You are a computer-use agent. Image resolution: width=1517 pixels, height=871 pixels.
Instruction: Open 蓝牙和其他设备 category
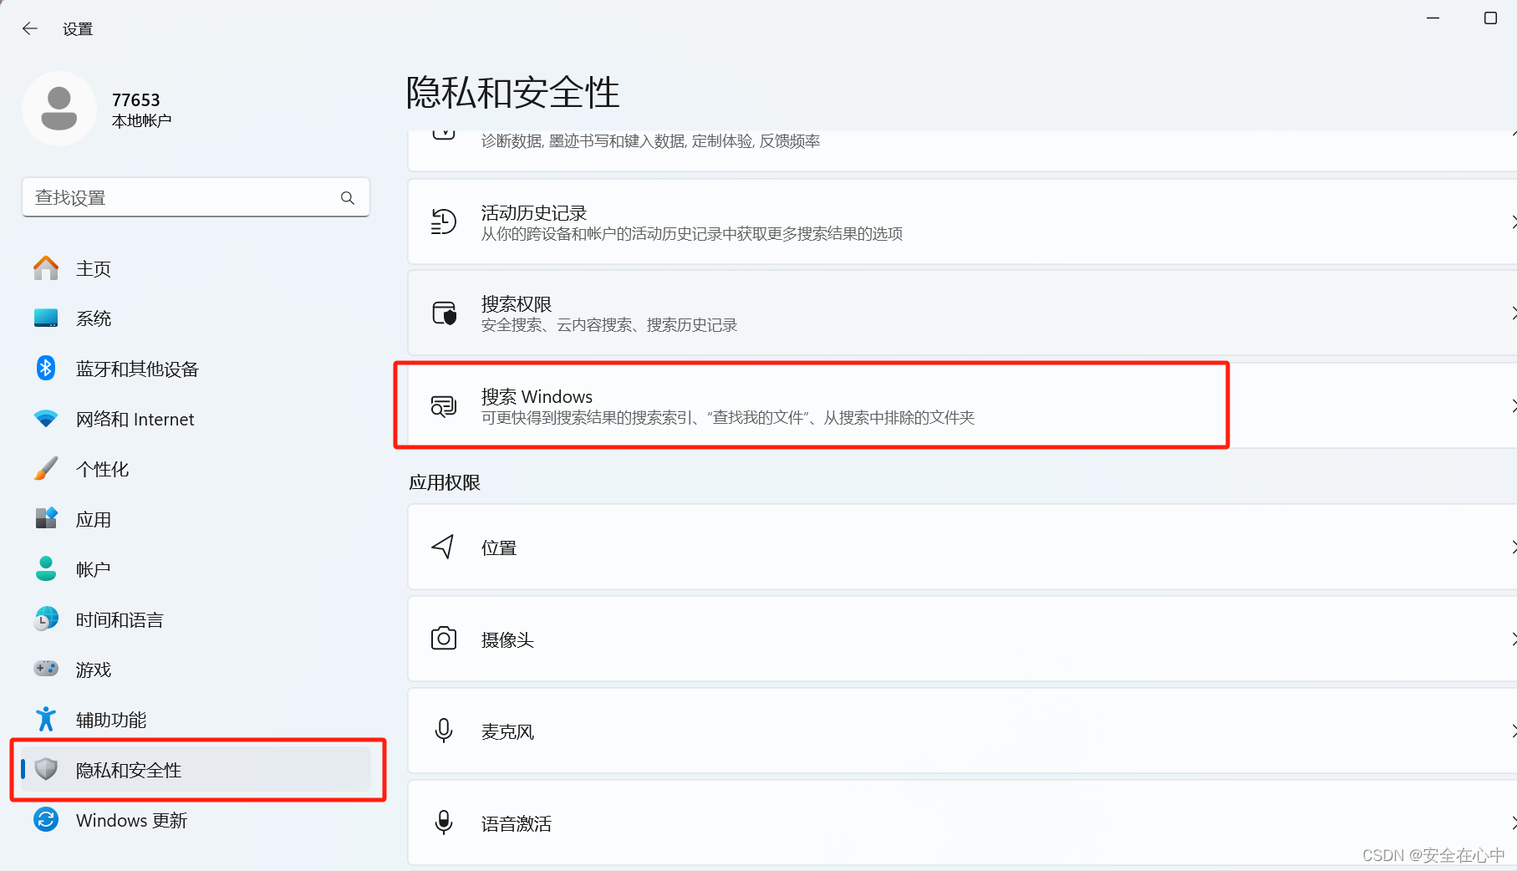196,369
